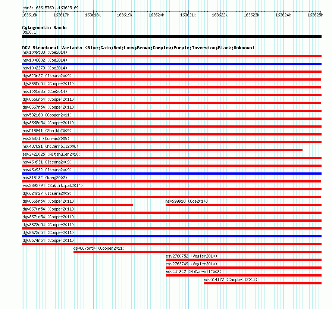Choose the nsv999910 (Coe2014) label
Screen dimensions: 332x309
(187, 201)
